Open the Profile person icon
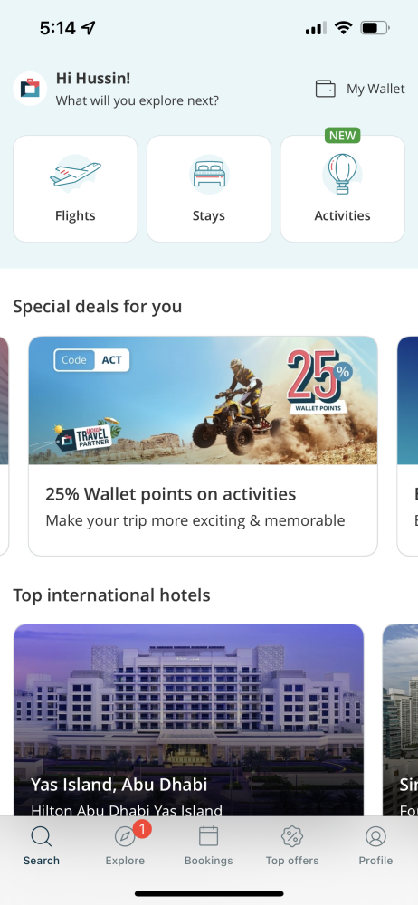The image size is (418, 905). point(375,835)
